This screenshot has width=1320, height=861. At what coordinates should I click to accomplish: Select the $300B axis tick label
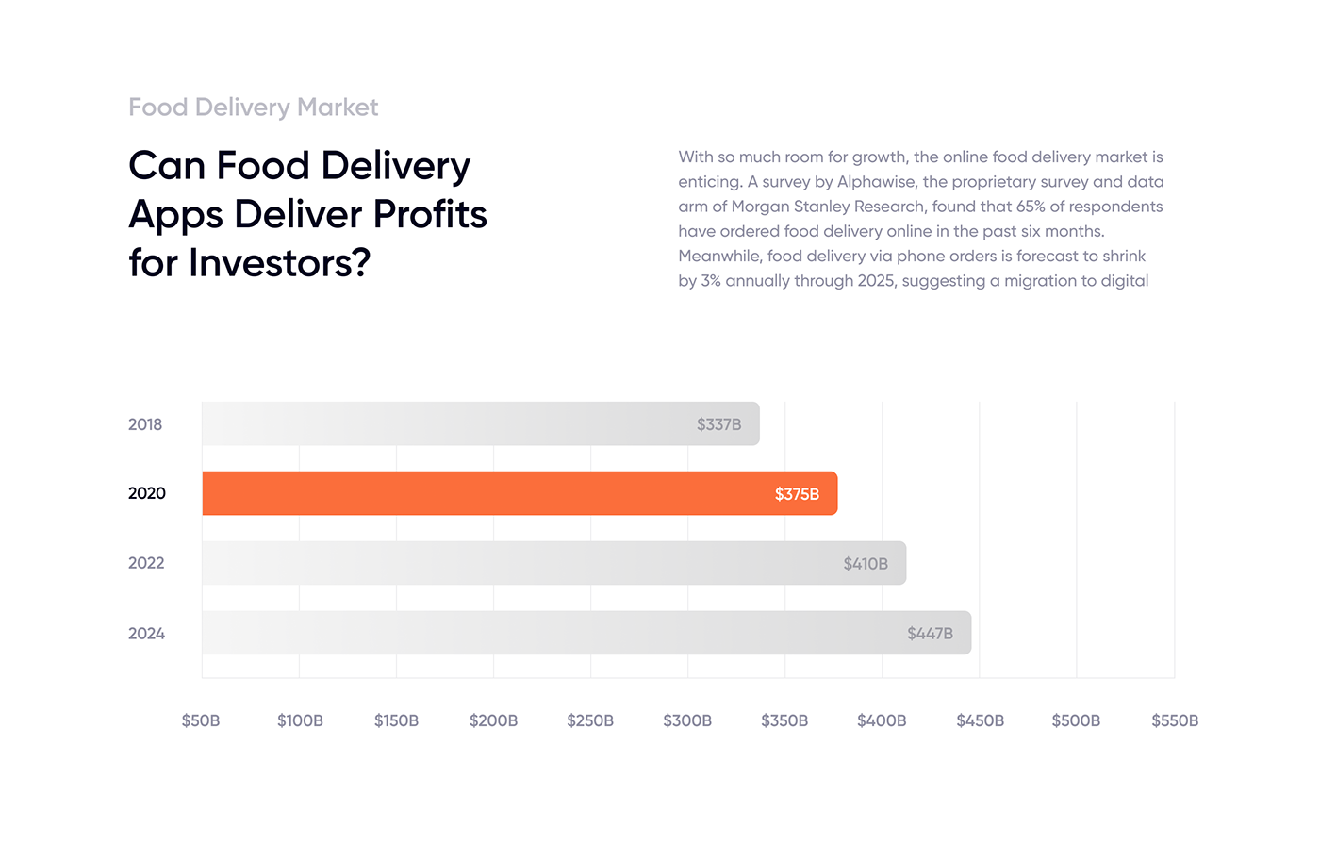(687, 720)
